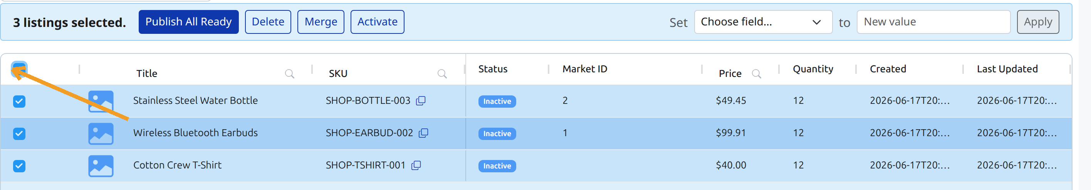Open the Choose field dropdown
1091x190 pixels.
click(763, 22)
